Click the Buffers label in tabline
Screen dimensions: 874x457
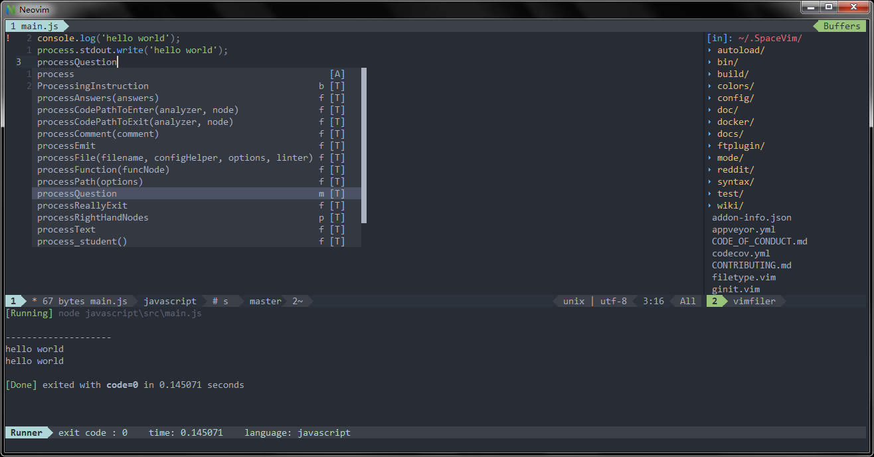tap(841, 27)
